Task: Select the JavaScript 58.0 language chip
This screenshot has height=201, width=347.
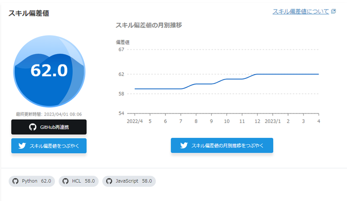Action: 129,181
